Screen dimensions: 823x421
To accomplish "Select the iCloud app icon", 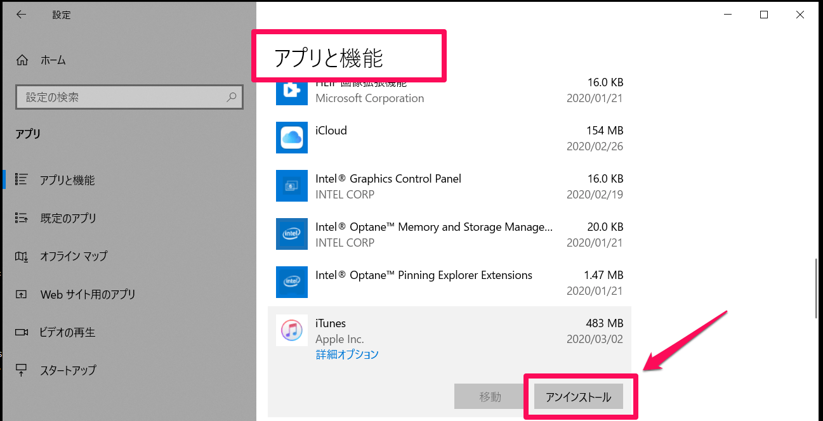I will [x=292, y=138].
